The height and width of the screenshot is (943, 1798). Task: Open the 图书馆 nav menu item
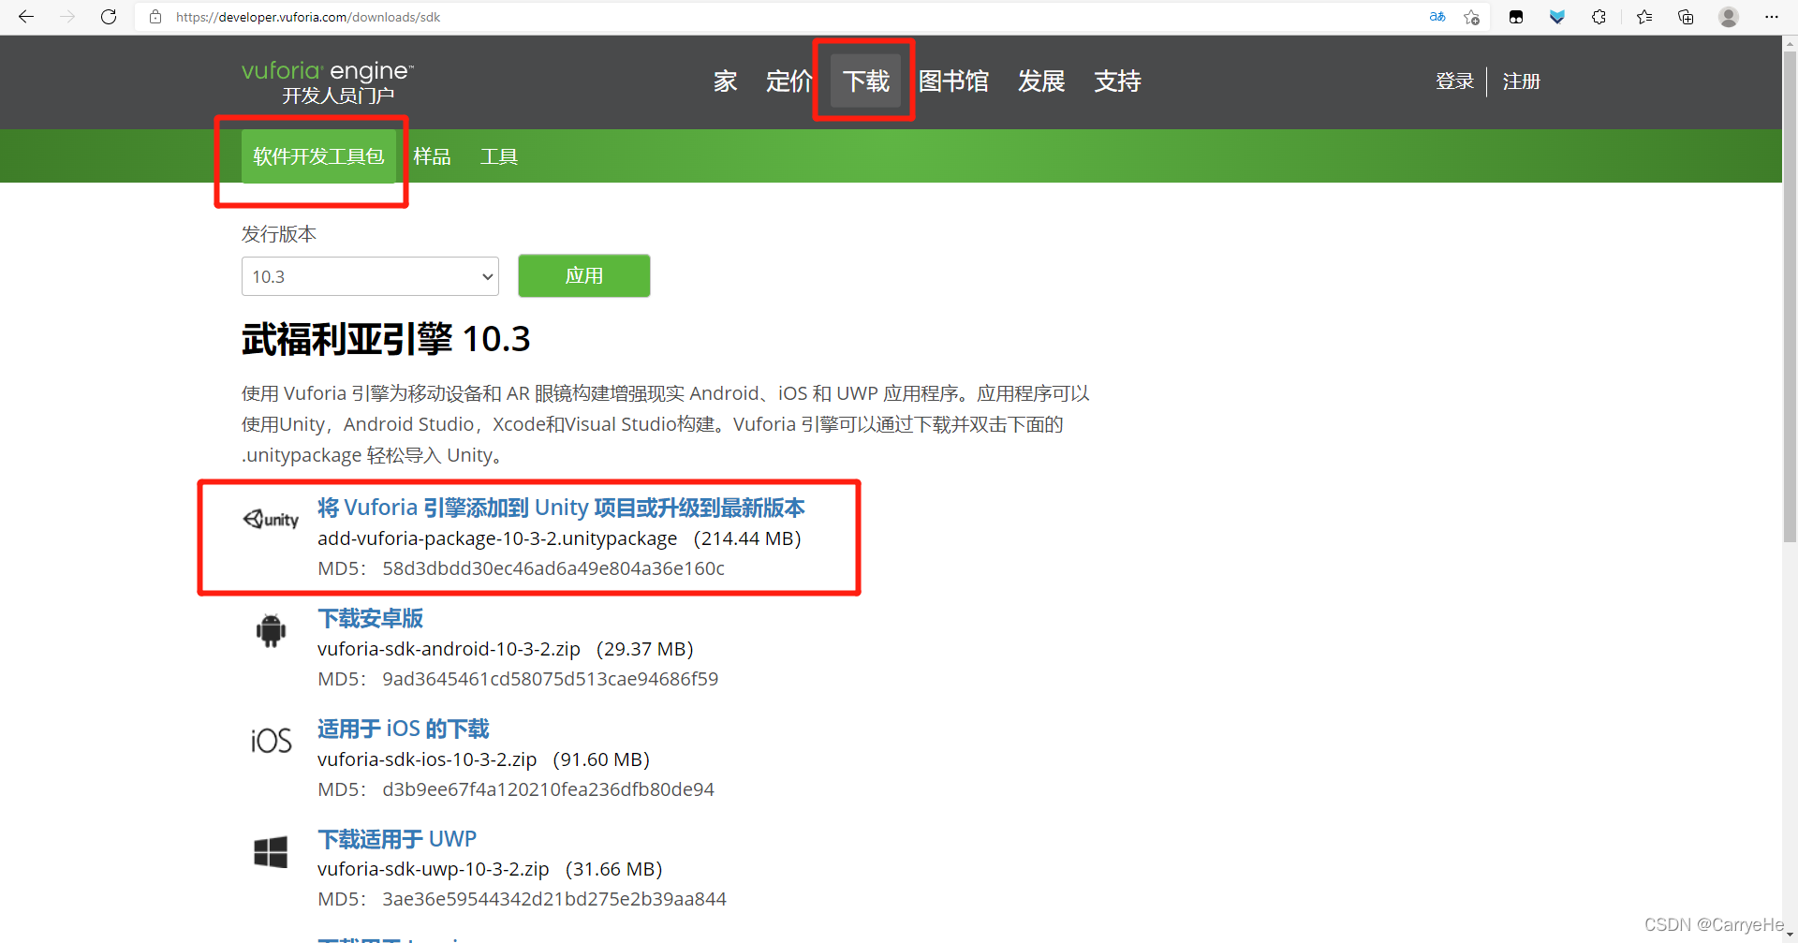point(953,81)
